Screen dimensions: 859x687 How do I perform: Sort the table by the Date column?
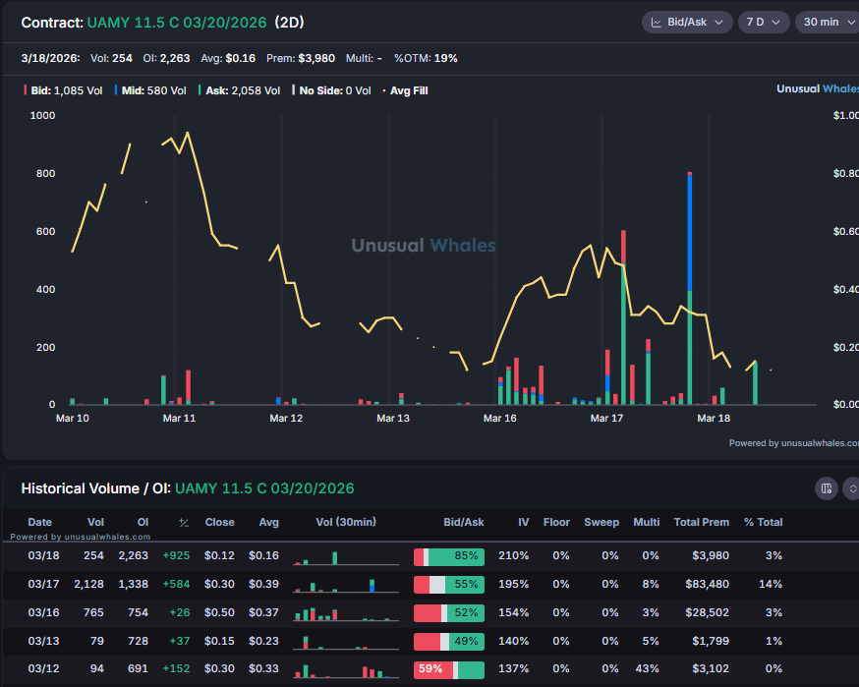coord(40,522)
